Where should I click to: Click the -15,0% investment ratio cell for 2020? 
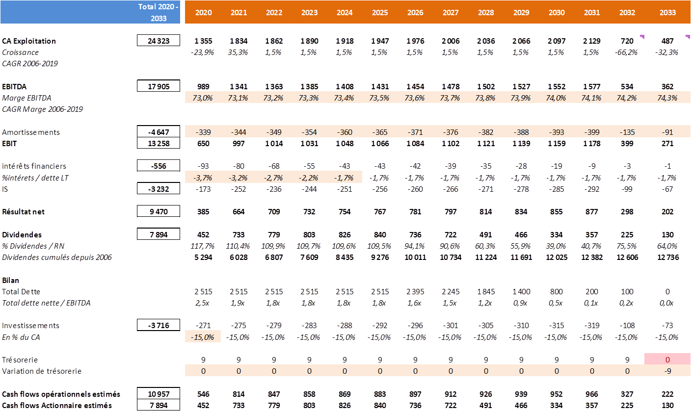pos(203,337)
